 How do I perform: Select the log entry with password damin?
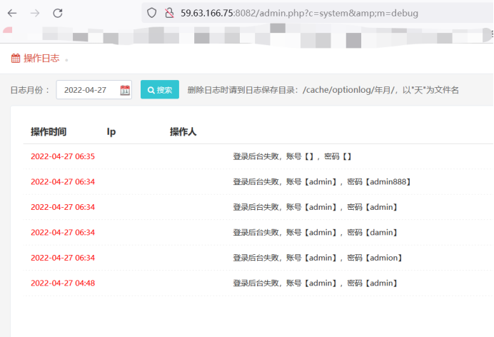[x=315, y=233]
